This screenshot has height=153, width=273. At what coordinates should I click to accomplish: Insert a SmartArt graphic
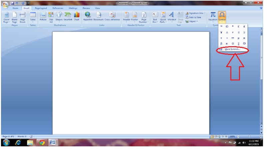tap(68, 17)
